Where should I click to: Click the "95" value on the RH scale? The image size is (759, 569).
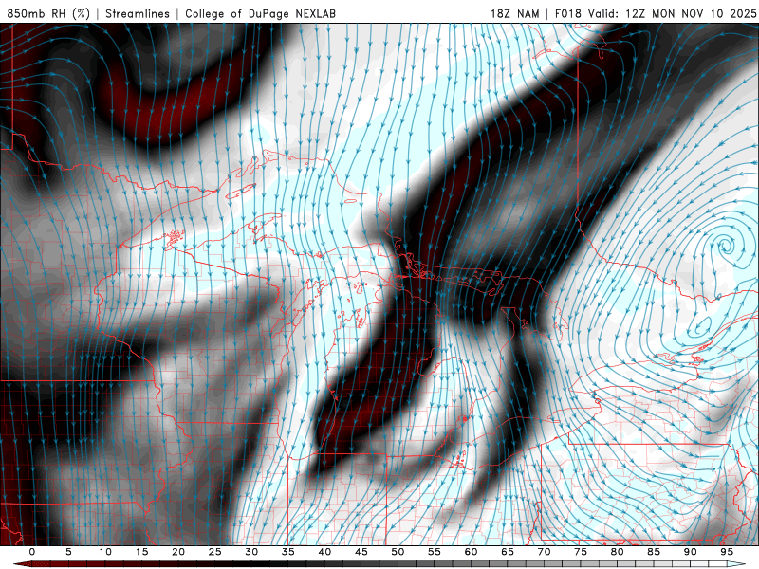click(x=727, y=552)
